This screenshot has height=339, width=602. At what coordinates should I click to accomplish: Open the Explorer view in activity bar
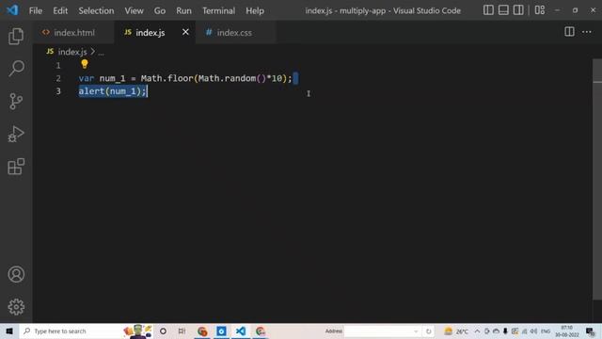[16, 36]
